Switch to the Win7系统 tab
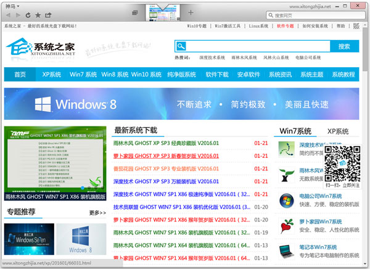Image resolution: width=370 pixels, height=269 pixels. [295, 131]
